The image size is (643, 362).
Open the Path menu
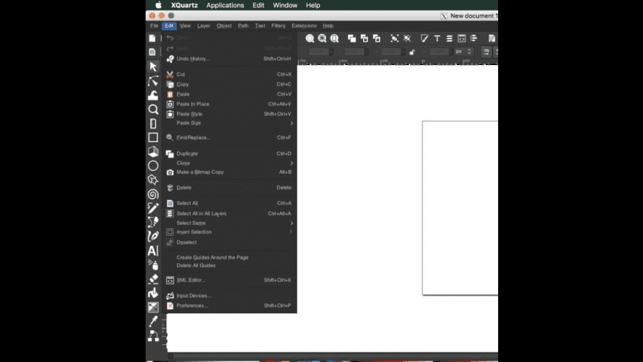[243, 26]
